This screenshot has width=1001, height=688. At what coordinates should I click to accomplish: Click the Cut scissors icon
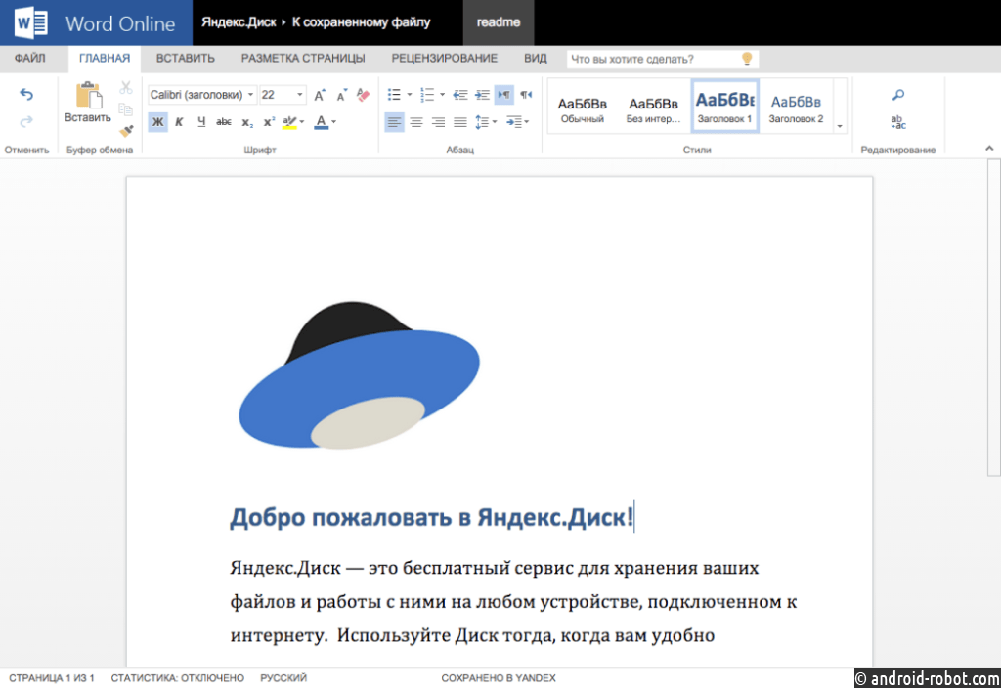pyautogui.click(x=126, y=87)
